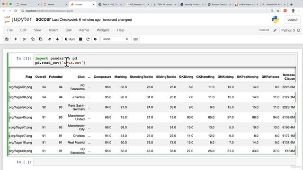Click the Trusted notebook indicator
Screen dimensions: 303x170
tap(264, 30)
